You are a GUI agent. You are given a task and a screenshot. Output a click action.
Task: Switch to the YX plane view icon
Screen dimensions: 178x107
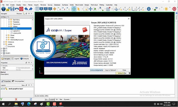59,9
